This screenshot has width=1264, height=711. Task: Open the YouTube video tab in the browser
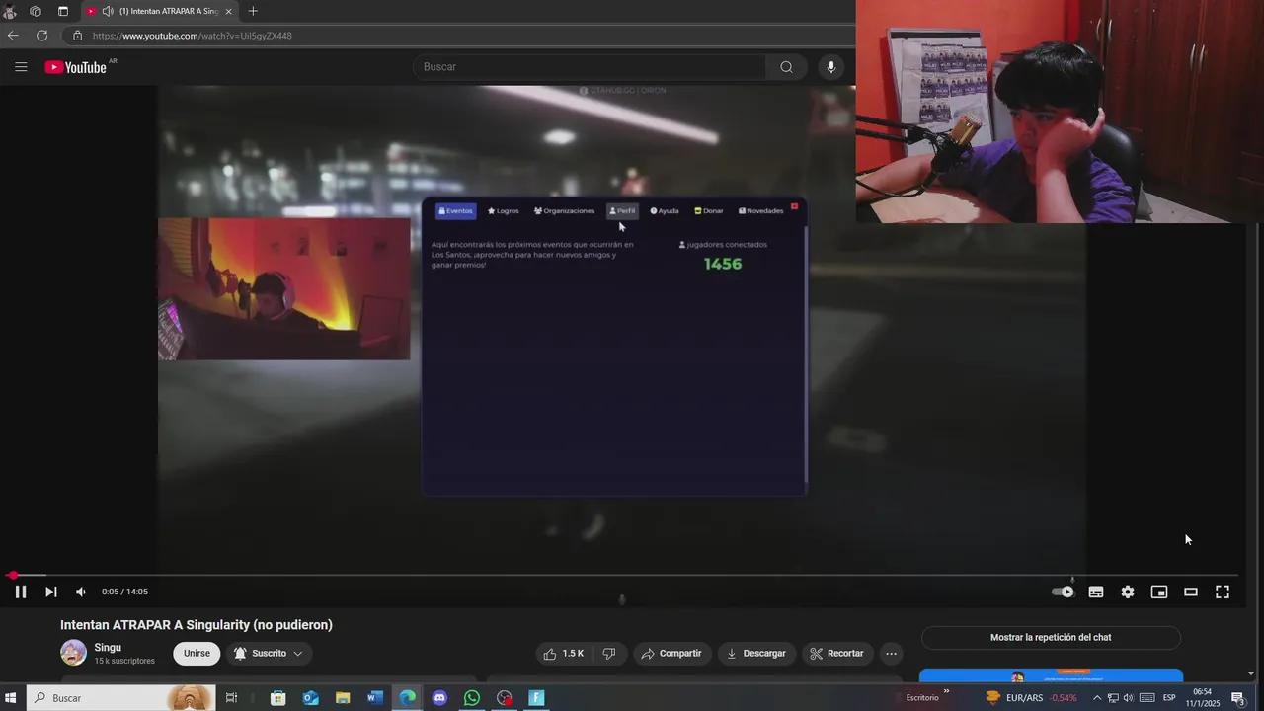pyautogui.click(x=164, y=11)
